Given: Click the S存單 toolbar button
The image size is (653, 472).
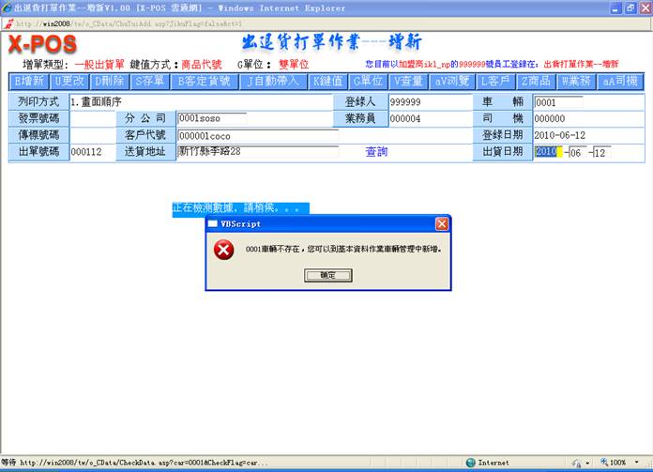Looking at the screenshot, I should (x=149, y=81).
